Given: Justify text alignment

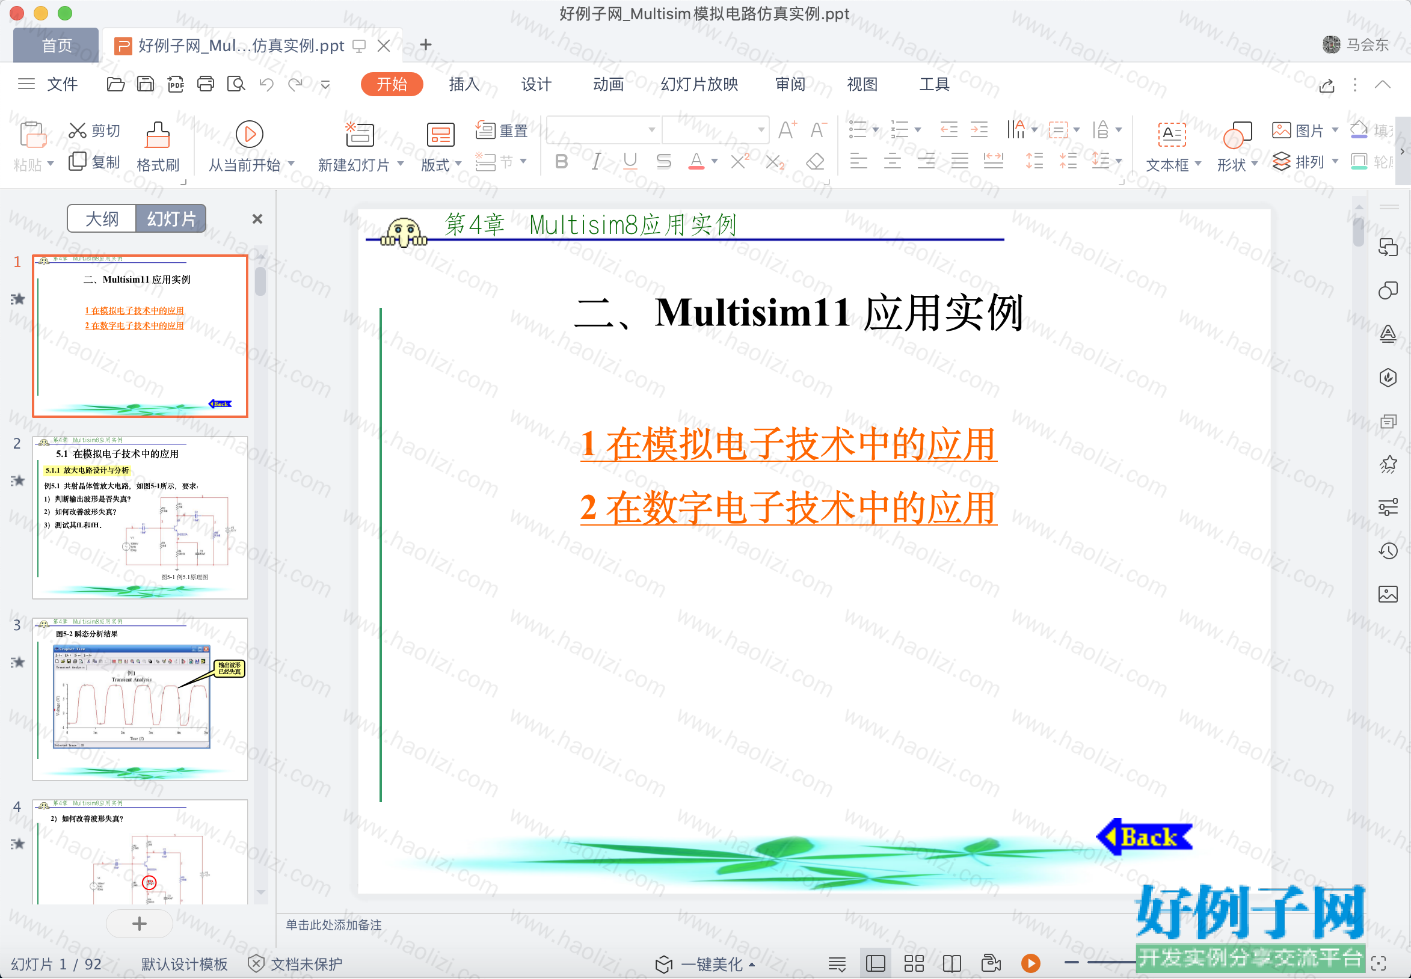Looking at the screenshot, I should (960, 162).
